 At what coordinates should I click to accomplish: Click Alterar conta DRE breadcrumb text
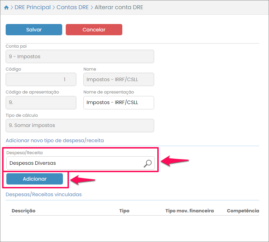(x=119, y=7)
